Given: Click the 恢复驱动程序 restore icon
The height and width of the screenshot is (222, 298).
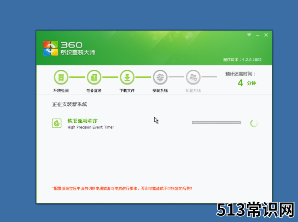Looking at the screenshot, I should pyautogui.click(x=57, y=123).
